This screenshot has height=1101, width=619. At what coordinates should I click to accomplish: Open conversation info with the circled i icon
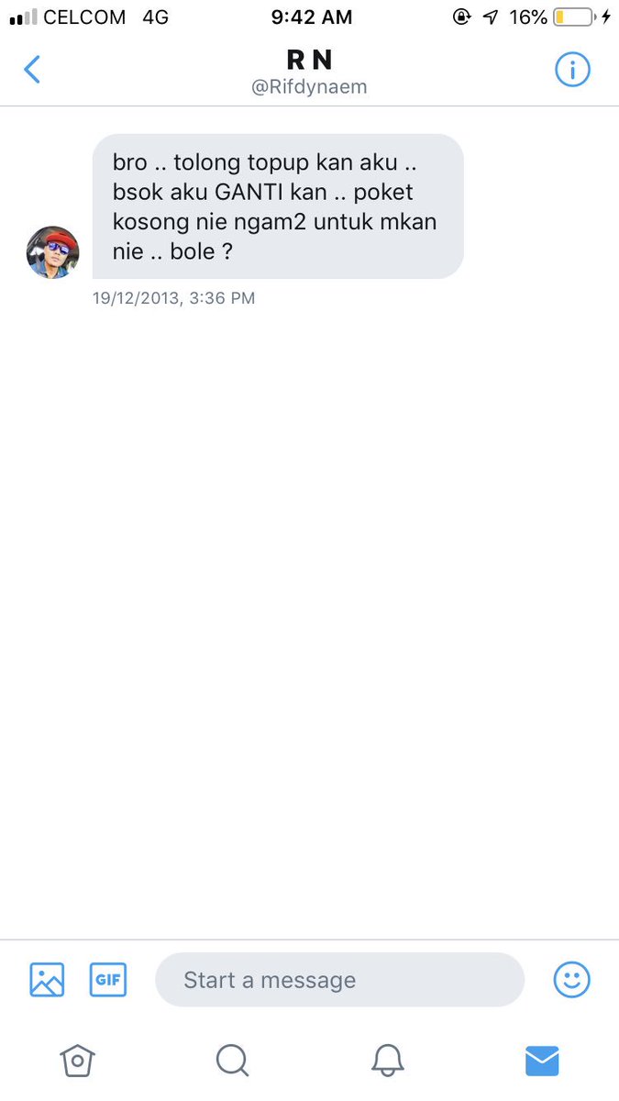coord(572,70)
